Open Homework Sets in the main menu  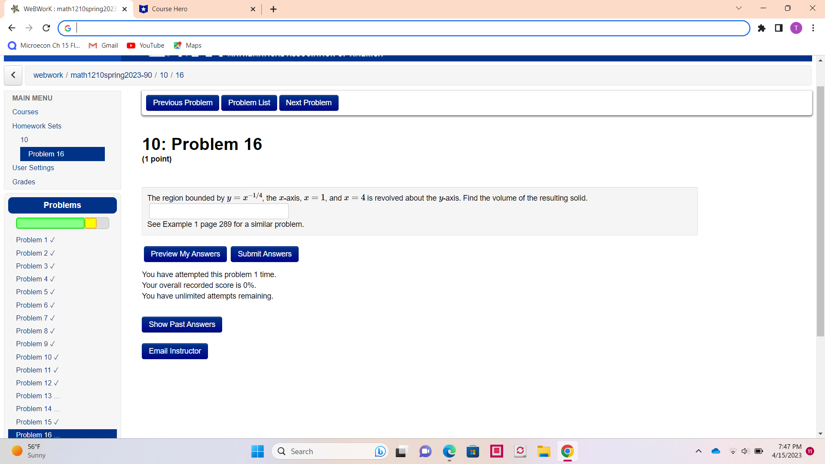click(37, 126)
